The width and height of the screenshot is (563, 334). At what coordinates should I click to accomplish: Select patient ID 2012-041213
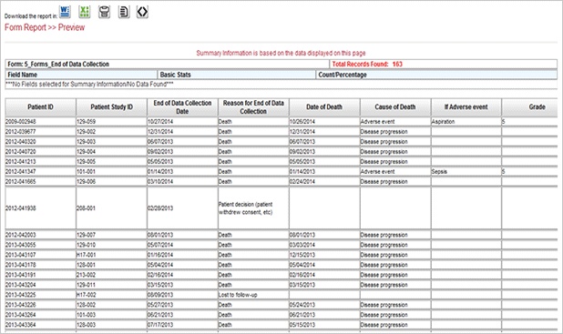(x=20, y=161)
